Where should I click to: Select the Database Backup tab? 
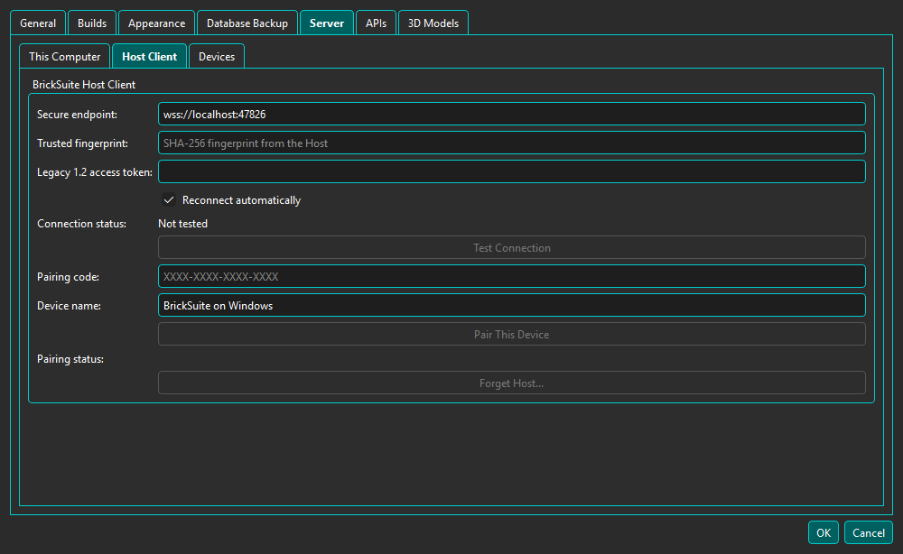247,23
